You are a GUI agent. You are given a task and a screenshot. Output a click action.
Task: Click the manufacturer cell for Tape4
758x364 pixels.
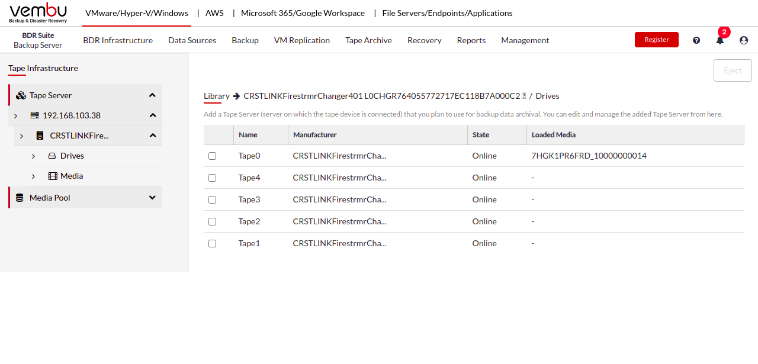[340, 178]
